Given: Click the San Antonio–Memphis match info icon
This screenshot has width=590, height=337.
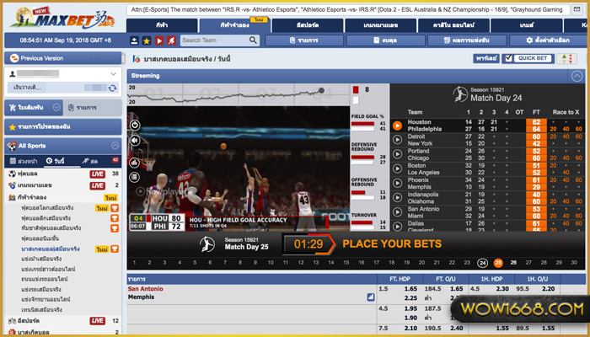Looking at the screenshot, I should tap(370, 297).
